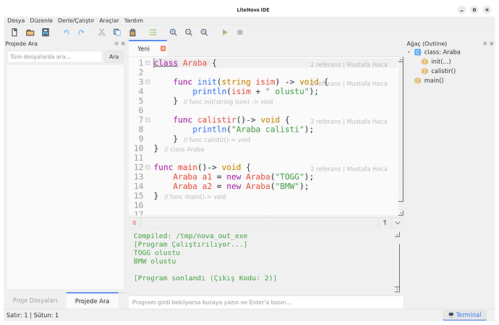
Task: Open the terminal panel dropdown chevron
Action: coord(397,223)
